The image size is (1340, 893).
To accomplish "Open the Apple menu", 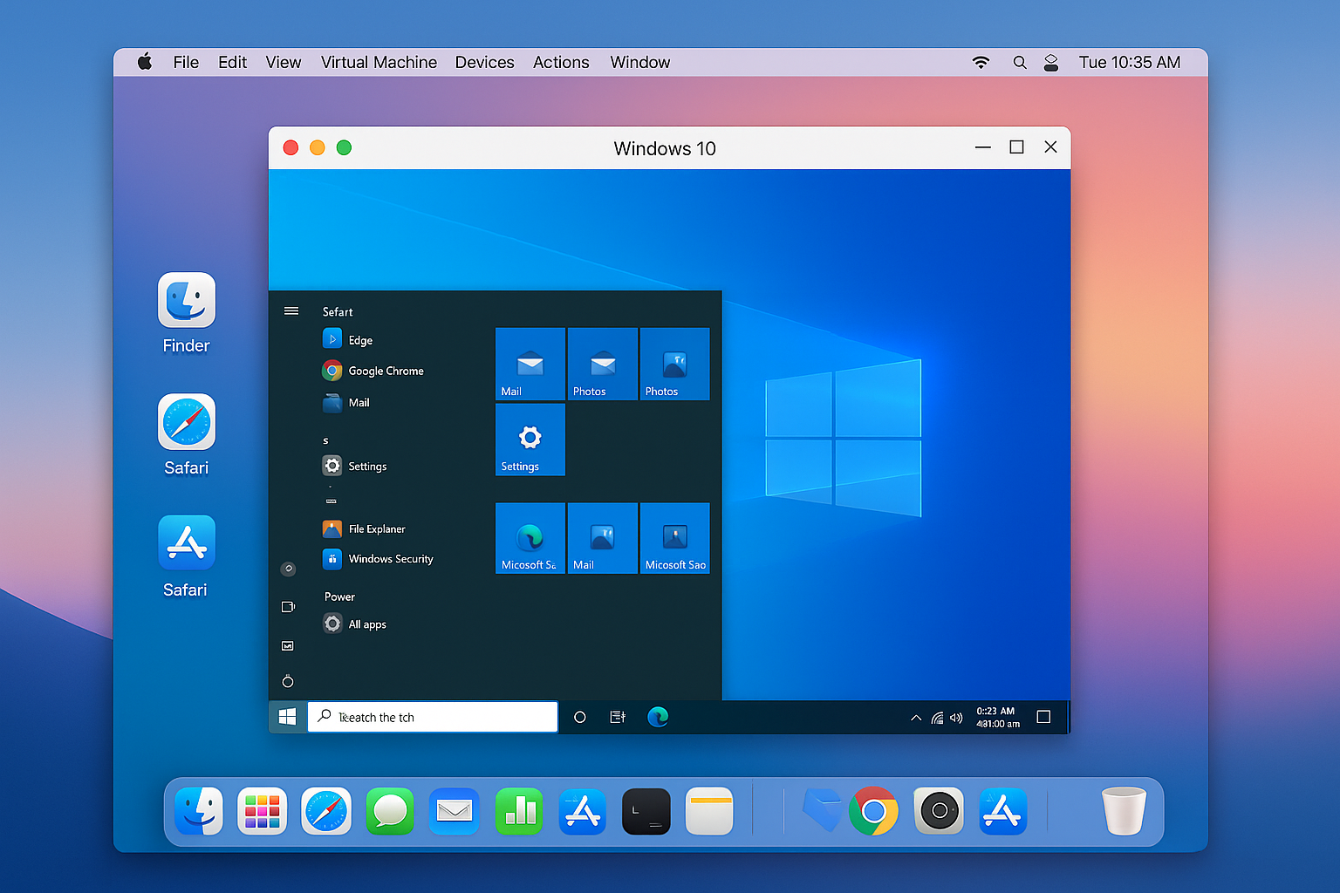I will [x=145, y=62].
